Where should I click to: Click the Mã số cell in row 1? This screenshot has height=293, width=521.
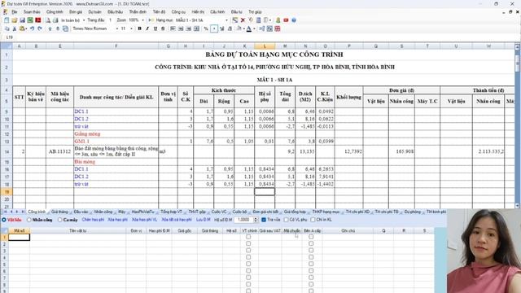pos(19,237)
